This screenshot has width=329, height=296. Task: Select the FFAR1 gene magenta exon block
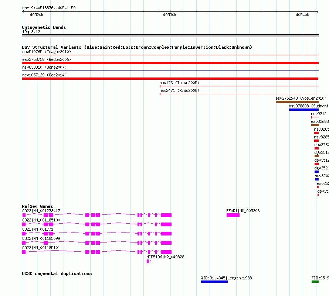pos(233,215)
